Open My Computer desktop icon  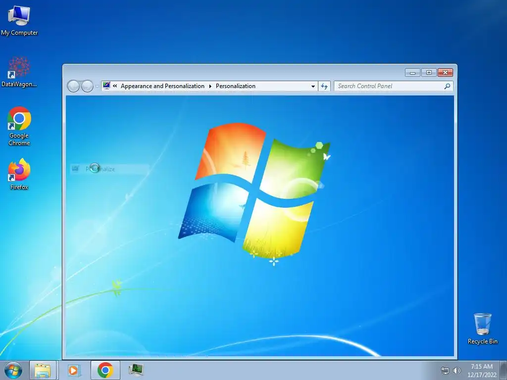[19, 21]
